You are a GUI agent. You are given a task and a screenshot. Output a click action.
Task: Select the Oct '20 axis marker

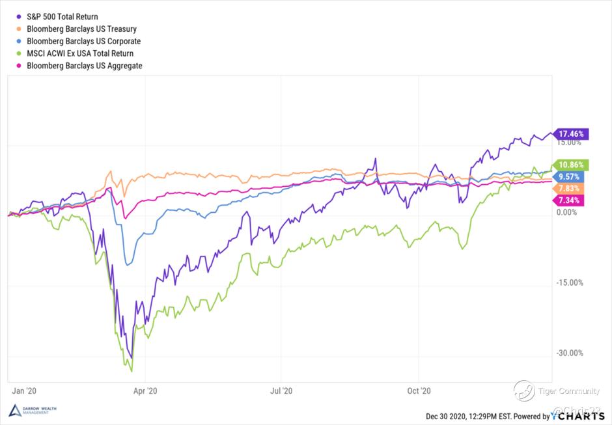418,391
